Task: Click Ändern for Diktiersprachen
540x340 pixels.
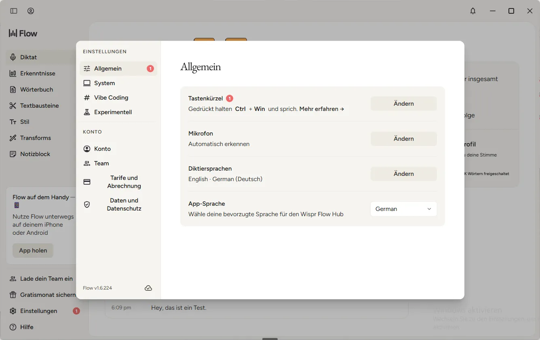Action: tap(404, 174)
